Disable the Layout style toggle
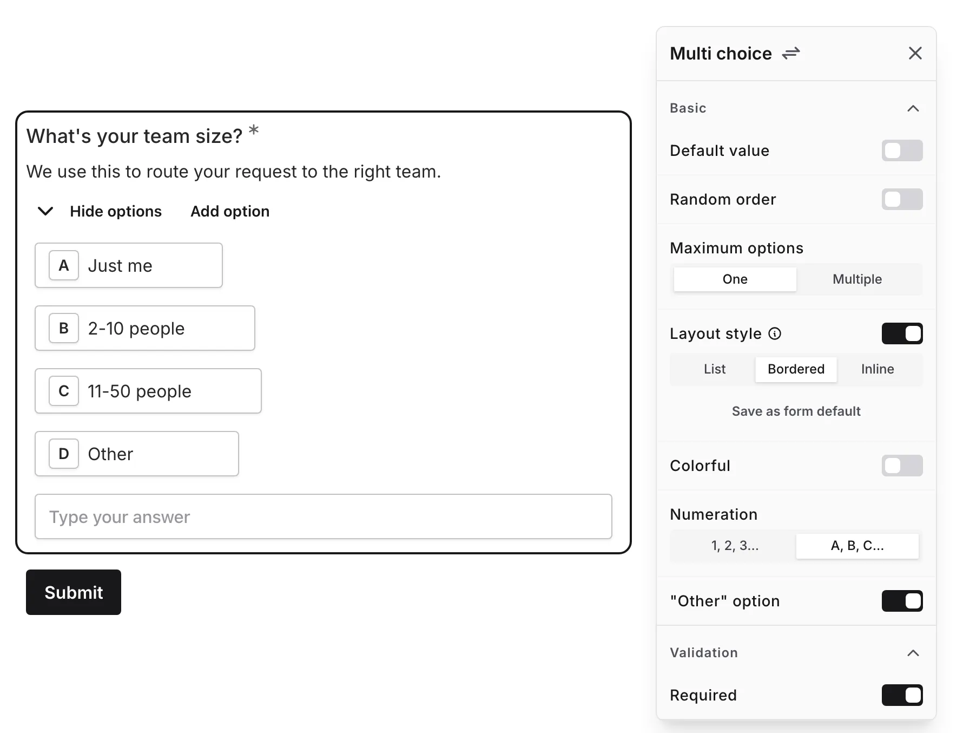Viewport: 963px width, 733px height. pos(902,333)
